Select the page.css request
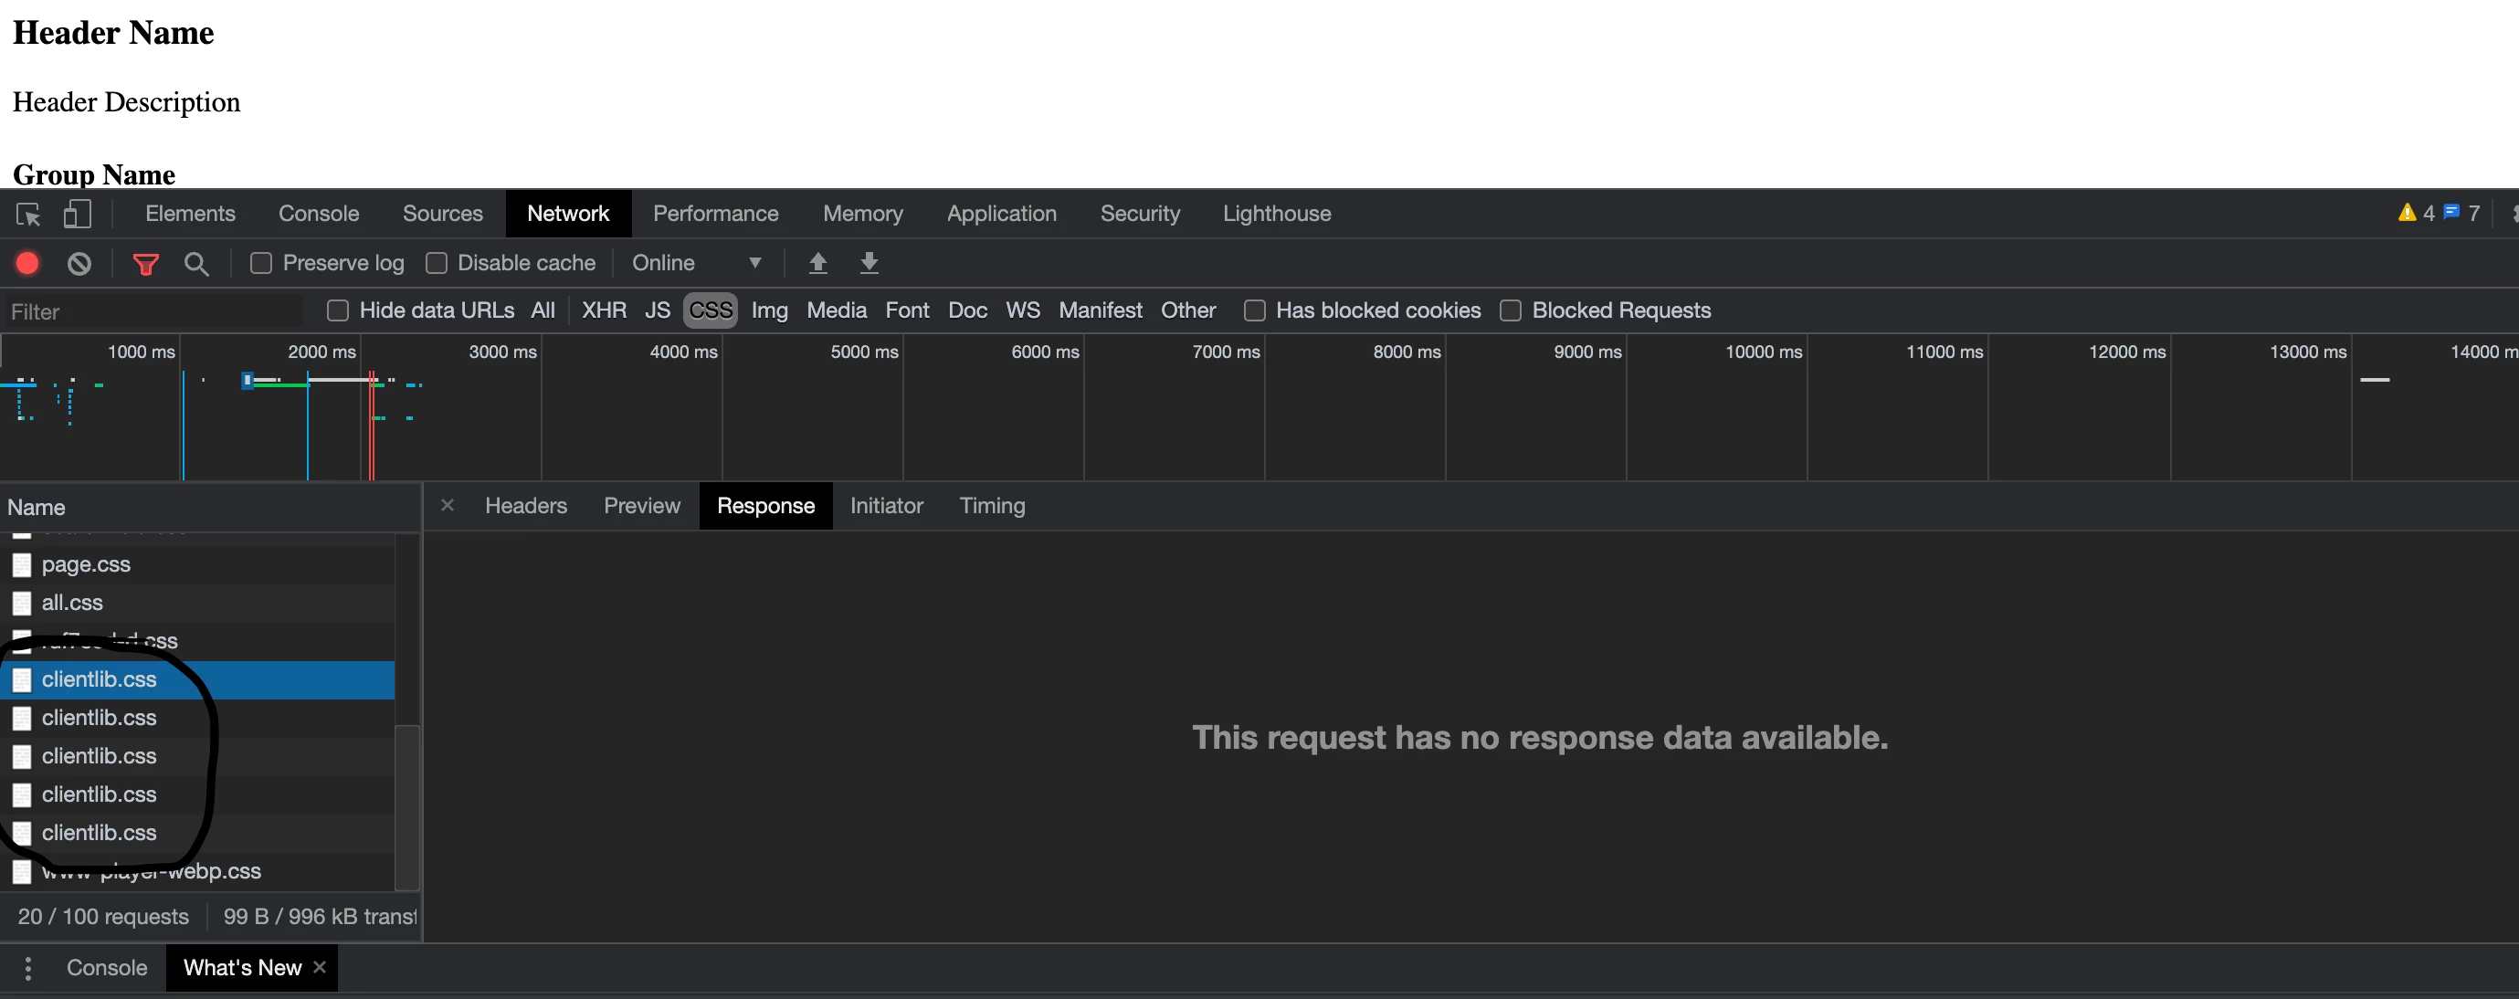Viewport: 2519px width, 999px height. pyautogui.click(x=86, y=564)
